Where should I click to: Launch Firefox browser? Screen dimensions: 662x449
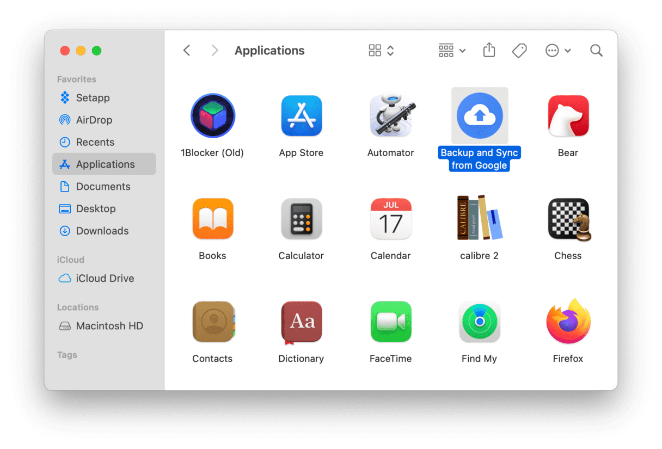568,321
